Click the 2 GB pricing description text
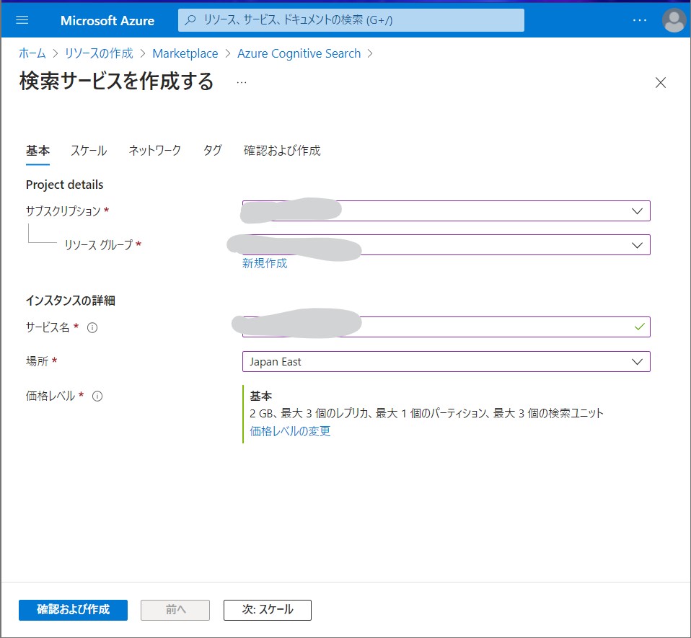The image size is (691, 638). [426, 414]
